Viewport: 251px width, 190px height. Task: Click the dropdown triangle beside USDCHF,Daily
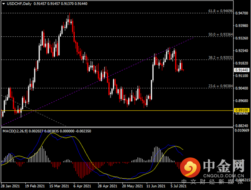tap(4, 4)
